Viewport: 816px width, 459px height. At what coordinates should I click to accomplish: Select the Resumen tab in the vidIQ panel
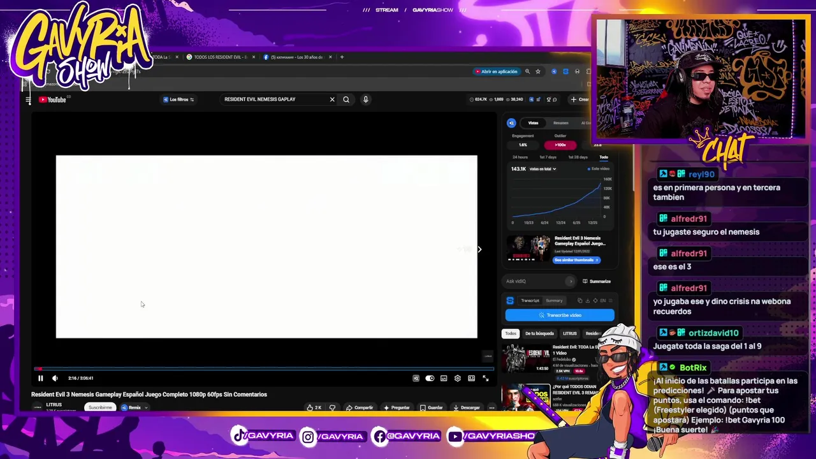coord(560,123)
